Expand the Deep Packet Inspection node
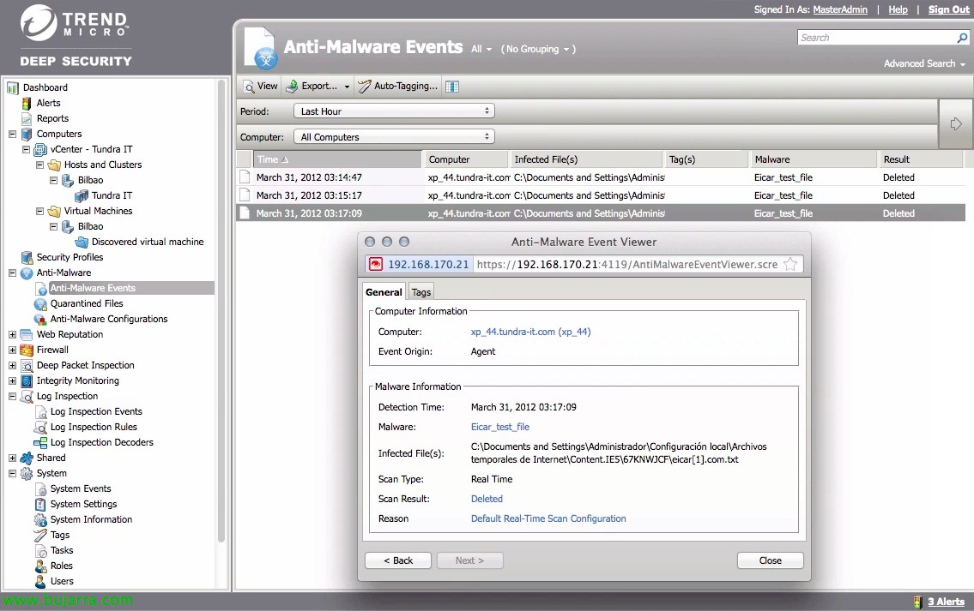Image resolution: width=974 pixels, height=611 pixels. click(x=12, y=365)
